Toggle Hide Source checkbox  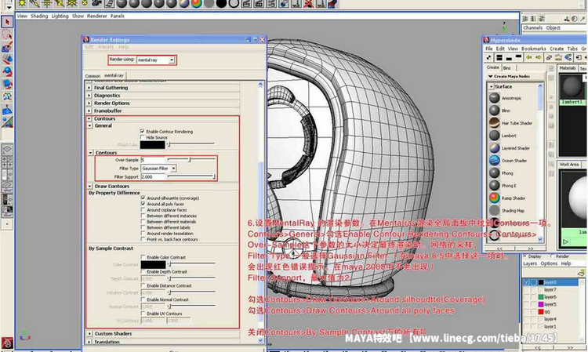tap(143, 137)
